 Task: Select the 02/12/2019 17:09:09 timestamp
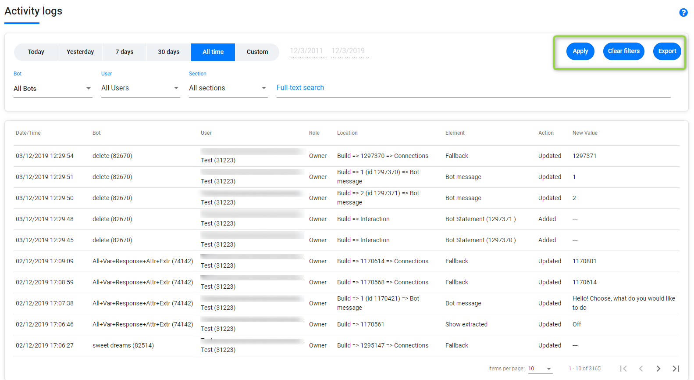pyautogui.click(x=45, y=261)
